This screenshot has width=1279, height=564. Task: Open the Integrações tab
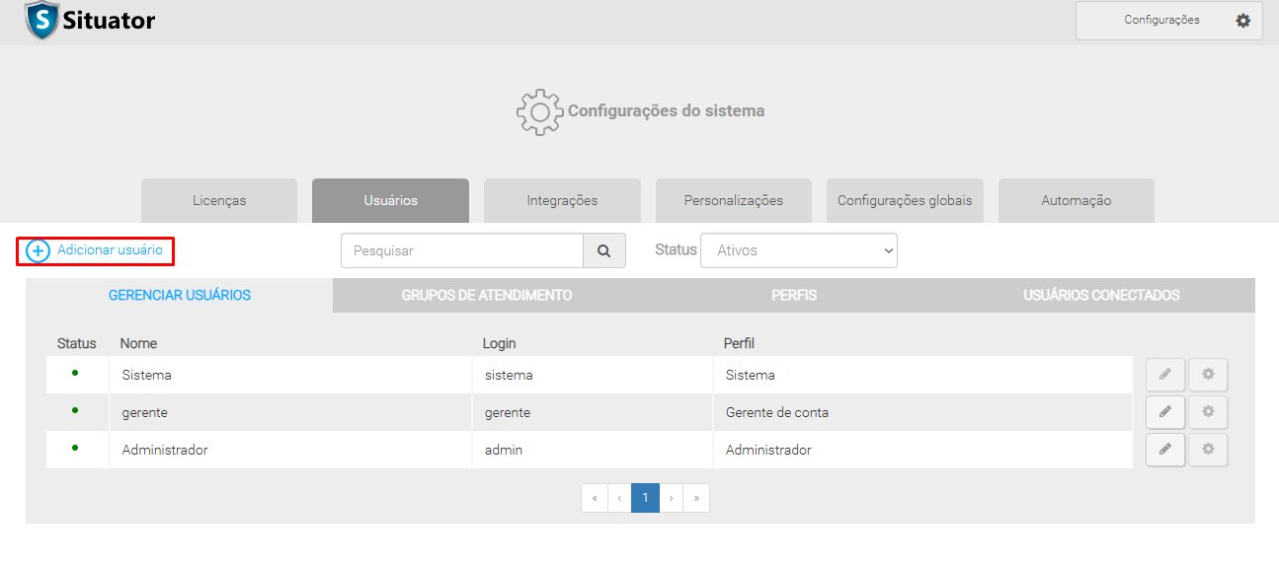[x=562, y=200]
